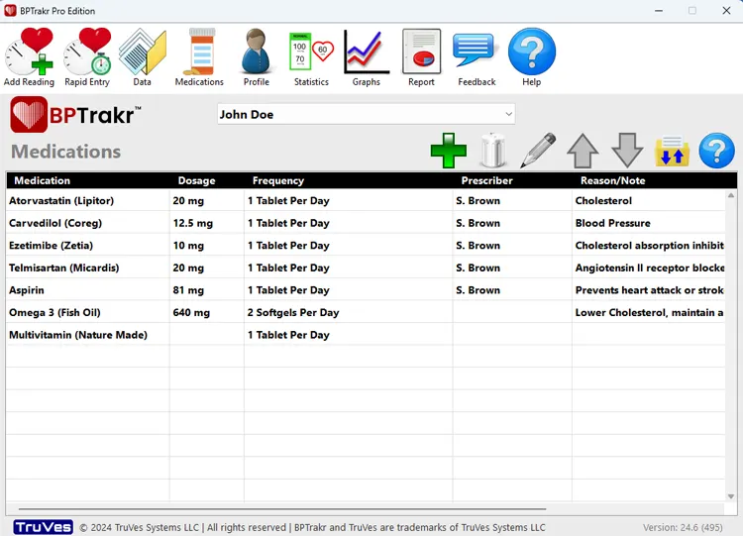This screenshot has width=743, height=536.
Task: Open the Data section
Action: point(143,56)
